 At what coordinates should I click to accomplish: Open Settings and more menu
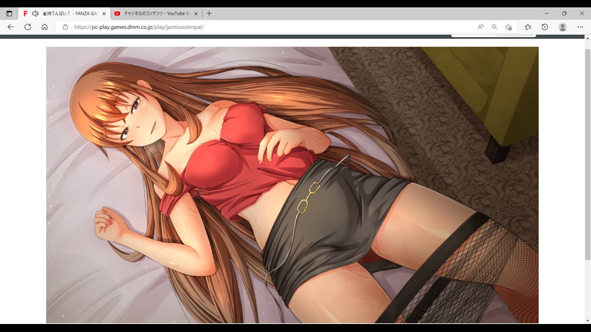pyautogui.click(x=580, y=27)
